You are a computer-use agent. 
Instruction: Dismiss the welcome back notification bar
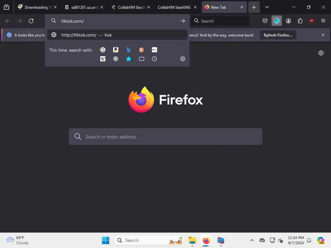[323, 35]
